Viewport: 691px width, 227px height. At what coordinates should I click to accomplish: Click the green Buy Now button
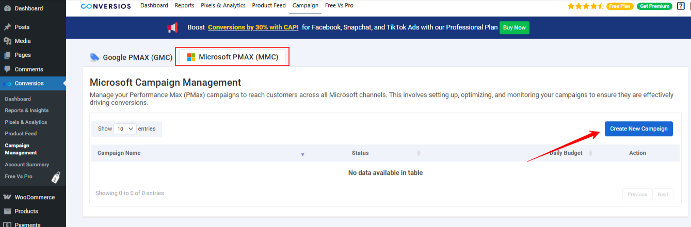point(515,27)
